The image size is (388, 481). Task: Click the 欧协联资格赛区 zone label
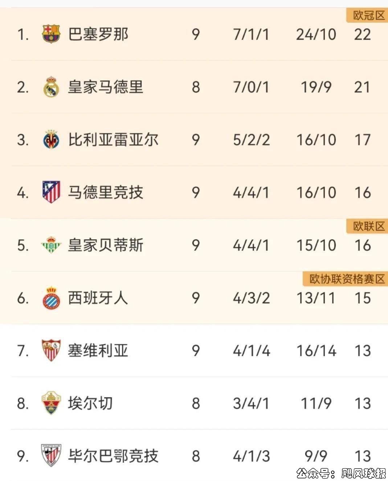coord(346,279)
